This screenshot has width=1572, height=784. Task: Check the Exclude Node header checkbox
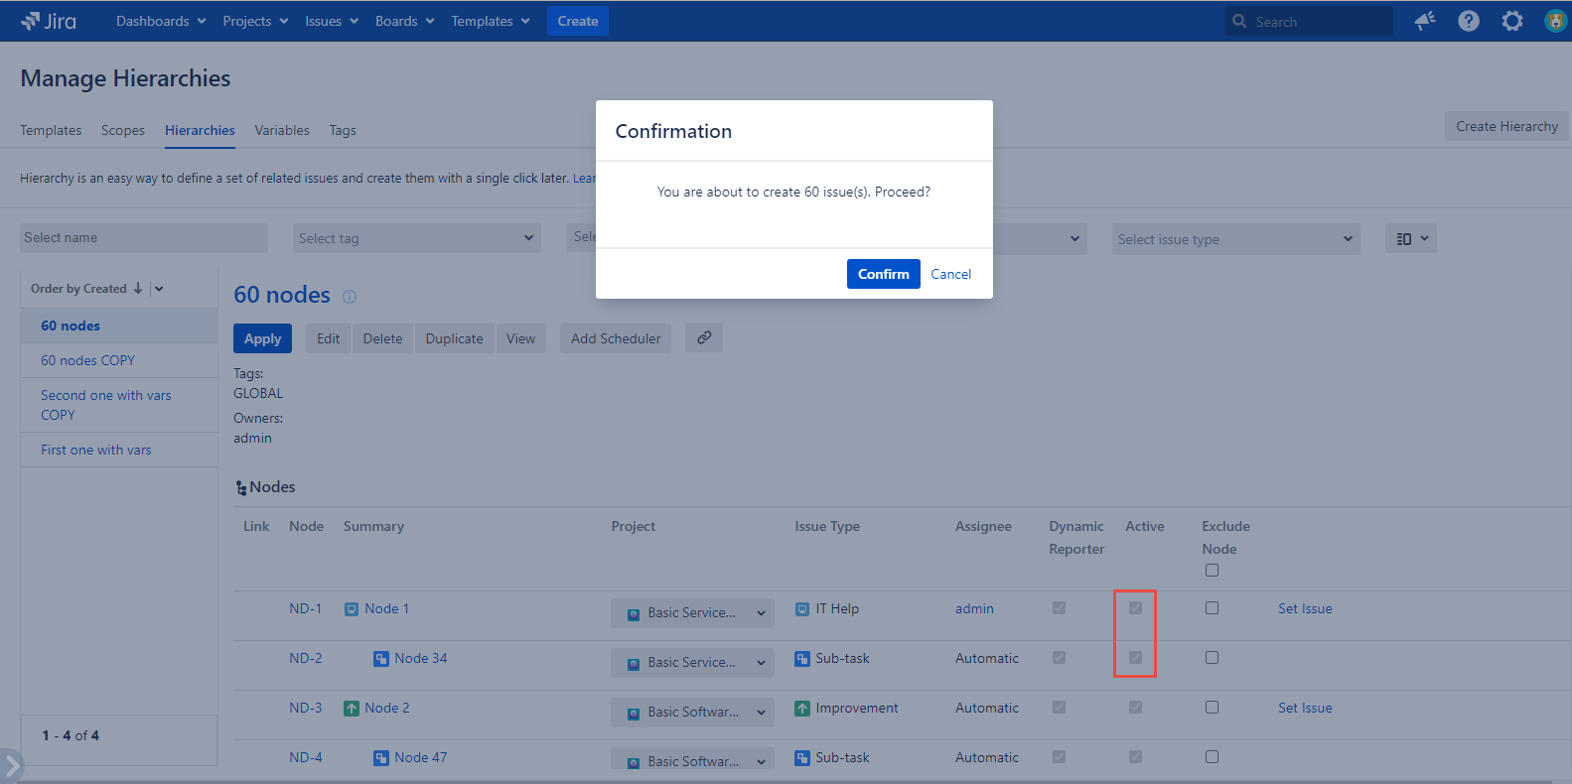click(x=1212, y=571)
